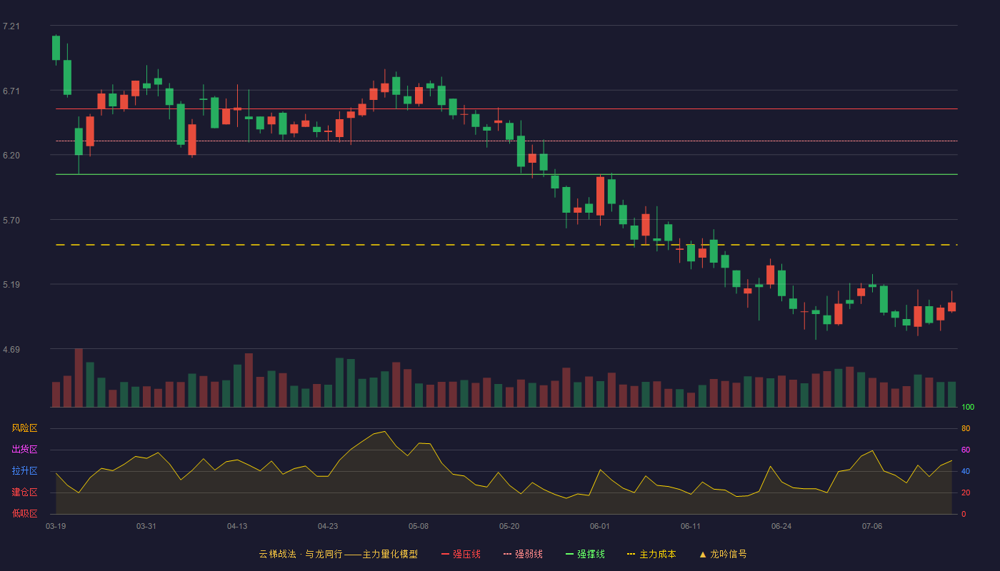Toggle the 龙吟信号 legend item

pos(722,554)
